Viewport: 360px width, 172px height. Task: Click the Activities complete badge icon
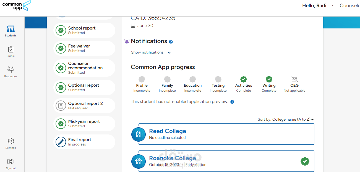pos(244,79)
